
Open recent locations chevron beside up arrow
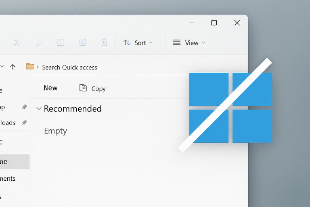coord(2,67)
